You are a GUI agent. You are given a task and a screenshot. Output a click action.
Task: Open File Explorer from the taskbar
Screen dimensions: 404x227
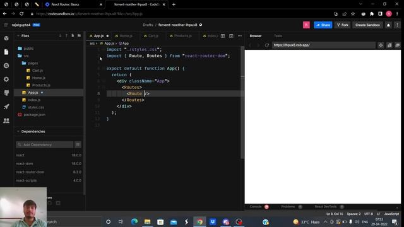[147, 221]
